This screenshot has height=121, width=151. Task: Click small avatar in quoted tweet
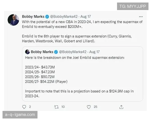point(27,52)
